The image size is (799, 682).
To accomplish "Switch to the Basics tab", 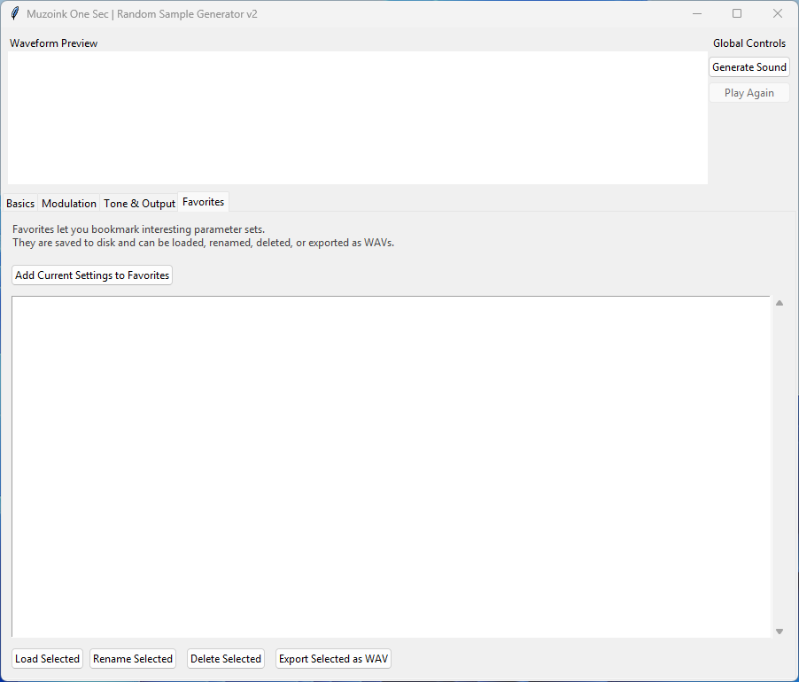I will (20, 204).
